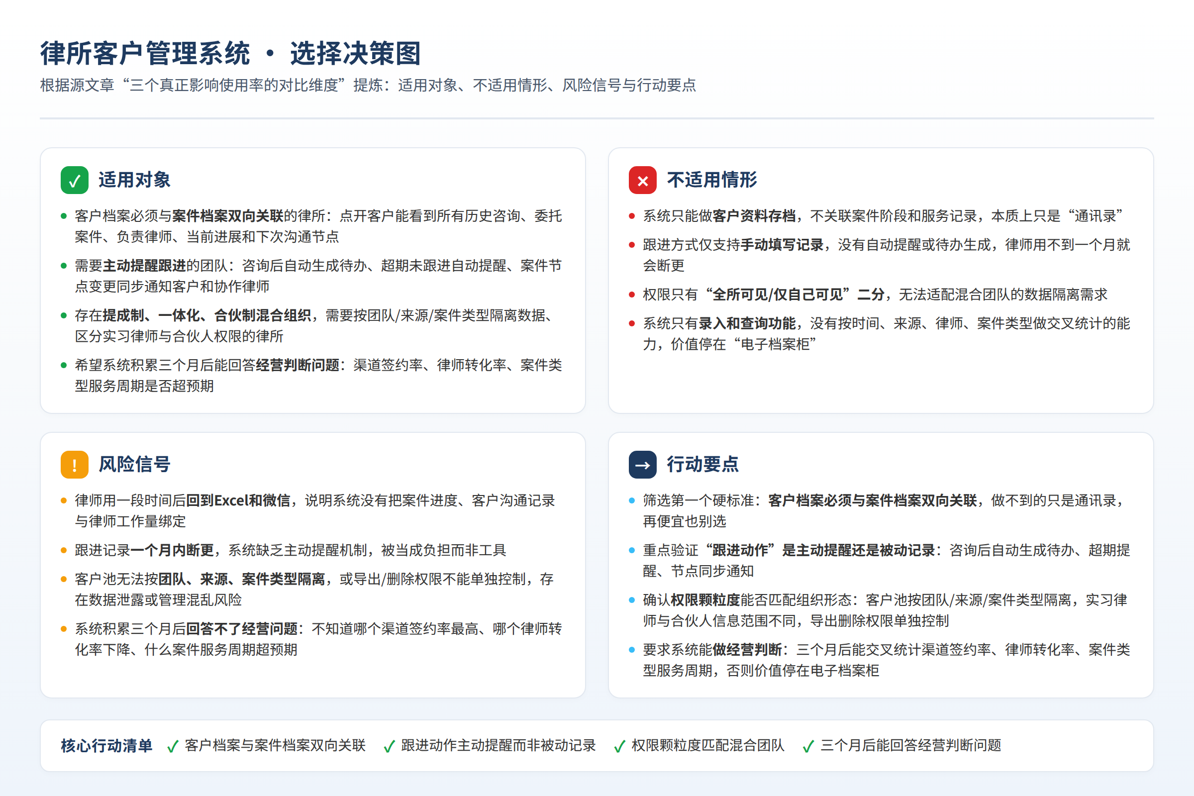Click the checkmark before 客户档案与案件档案双向关联
This screenshot has width=1194, height=796.
(x=173, y=746)
